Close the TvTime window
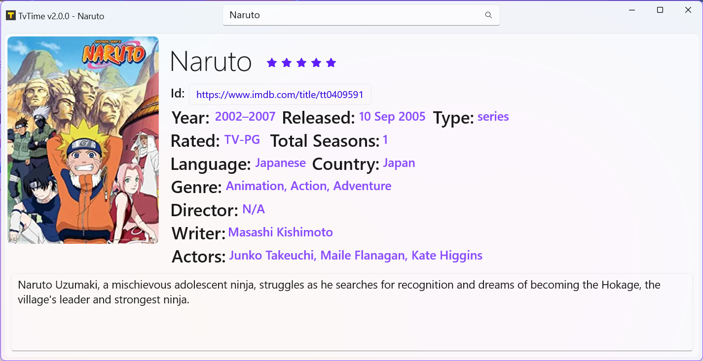Image resolution: width=703 pixels, height=361 pixels. coord(688,10)
